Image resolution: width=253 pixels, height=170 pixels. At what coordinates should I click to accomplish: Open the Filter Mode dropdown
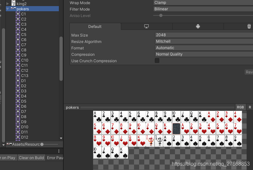[x=203, y=9]
